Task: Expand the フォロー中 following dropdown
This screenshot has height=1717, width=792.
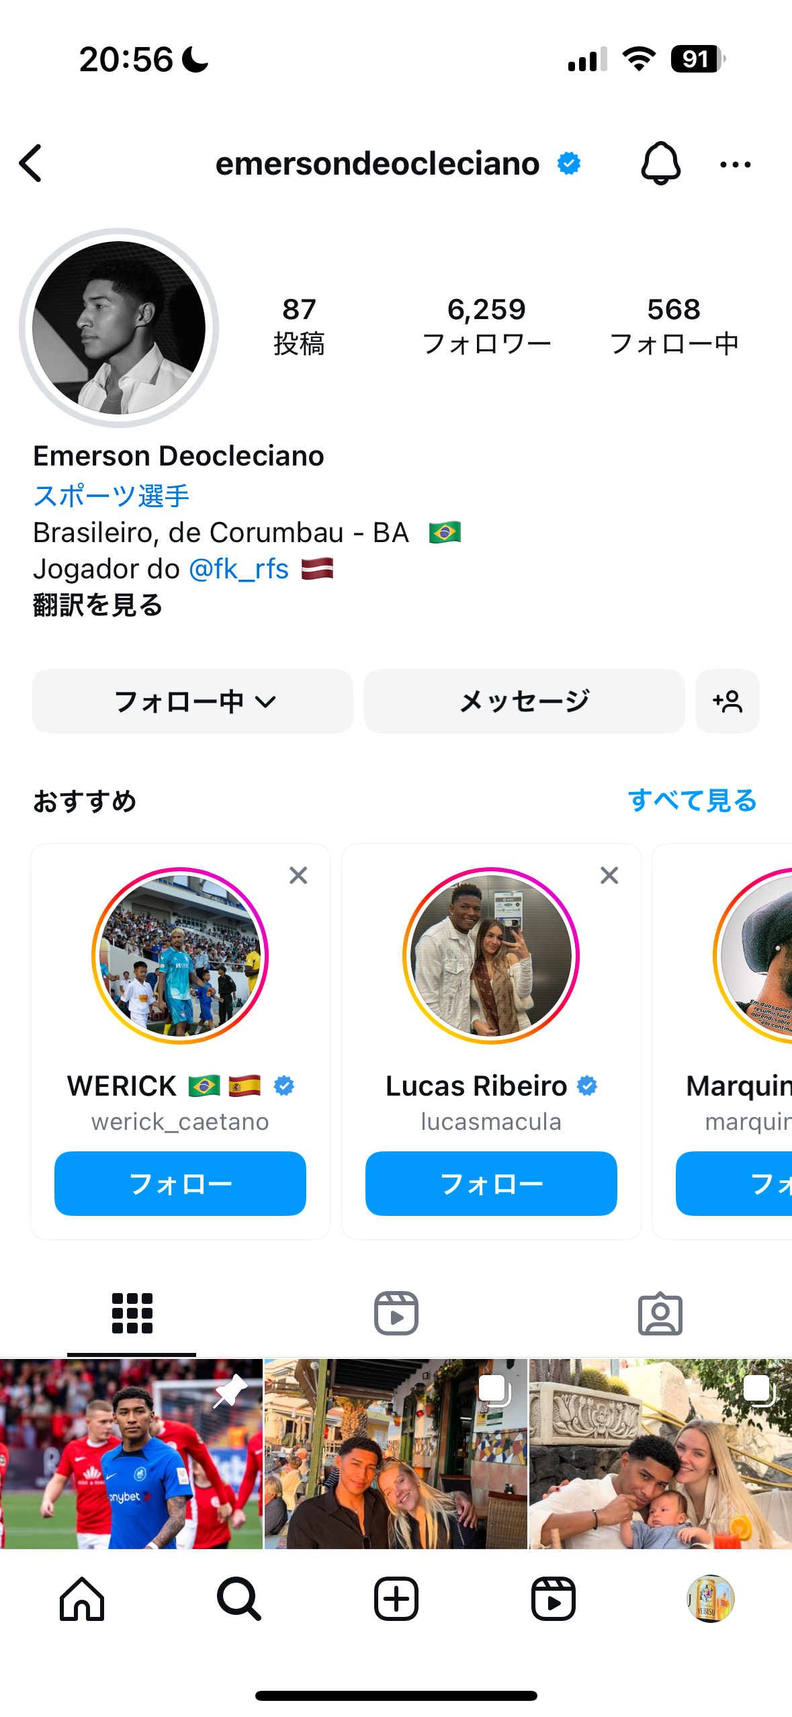Action: click(x=193, y=701)
